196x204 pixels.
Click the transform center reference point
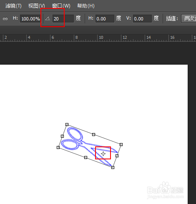103,154
